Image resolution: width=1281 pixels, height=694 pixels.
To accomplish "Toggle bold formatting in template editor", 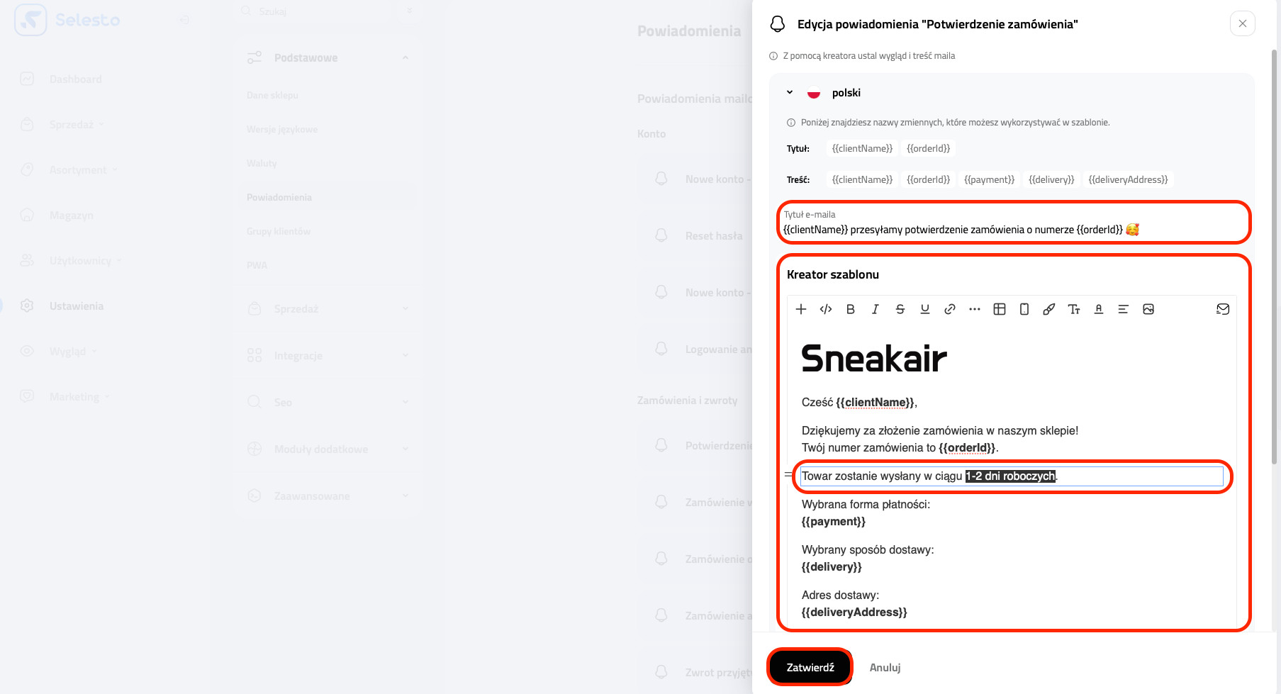I will tap(851, 309).
